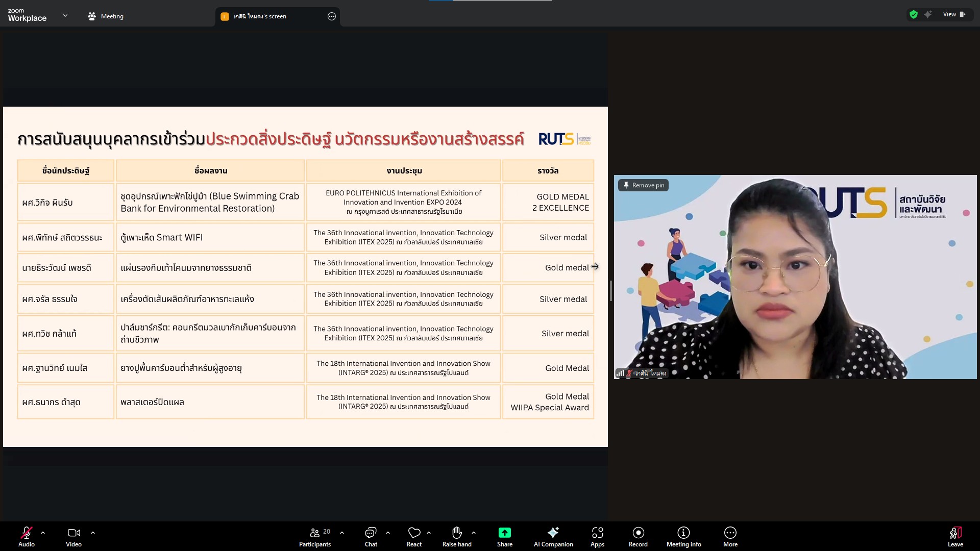Click the green encryption shield icon
The height and width of the screenshot is (551, 980).
914,14
